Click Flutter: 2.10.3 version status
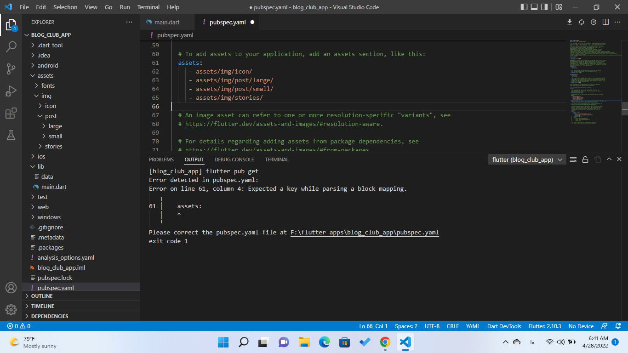The height and width of the screenshot is (353, 628). [545, 326]
